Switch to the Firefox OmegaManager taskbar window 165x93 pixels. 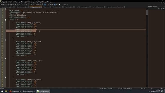pos(15,91)
